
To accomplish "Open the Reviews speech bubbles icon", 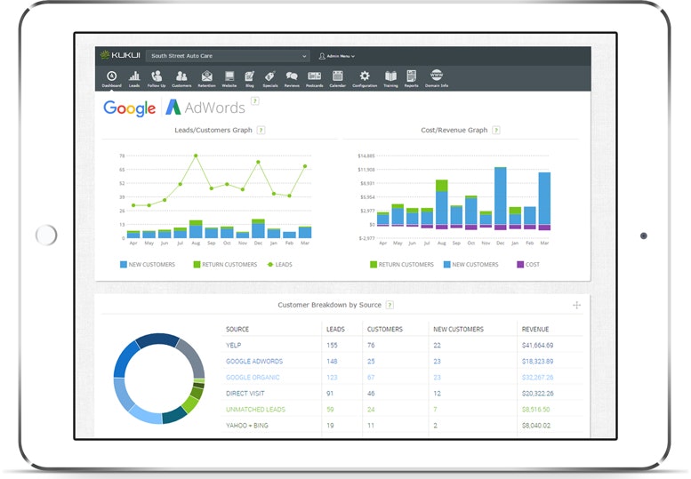I will click(x=292, y=77).
